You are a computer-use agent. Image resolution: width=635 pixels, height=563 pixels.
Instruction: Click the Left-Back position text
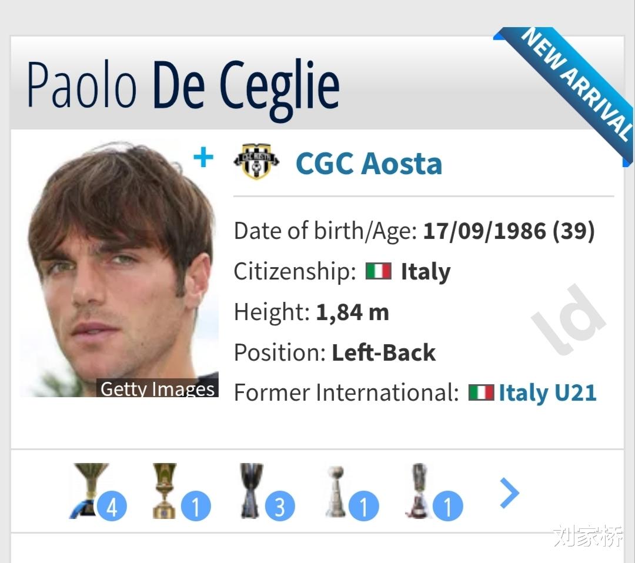pyautogui.click(x=383, y=352)
